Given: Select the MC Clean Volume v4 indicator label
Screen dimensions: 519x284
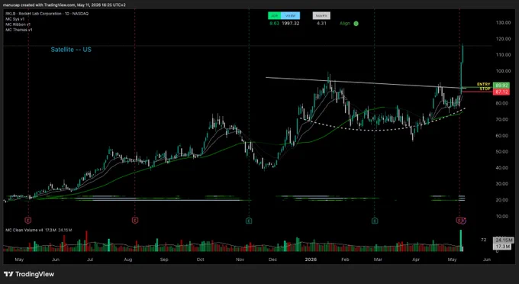Looking at the screenshot, I should [x=24, y=230].
